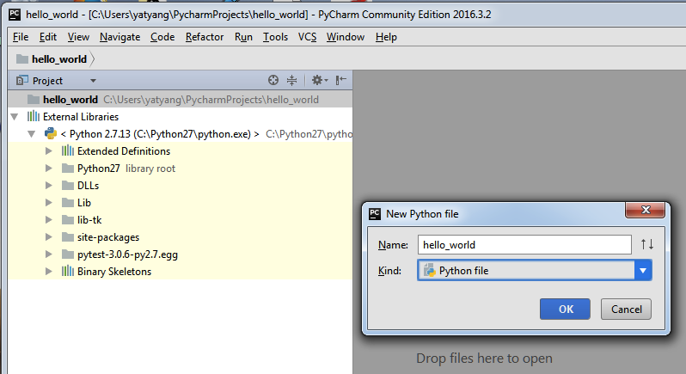Click Cancel in New Python file dialog
This screenshot has width=686, height=374.
point(626,309)
